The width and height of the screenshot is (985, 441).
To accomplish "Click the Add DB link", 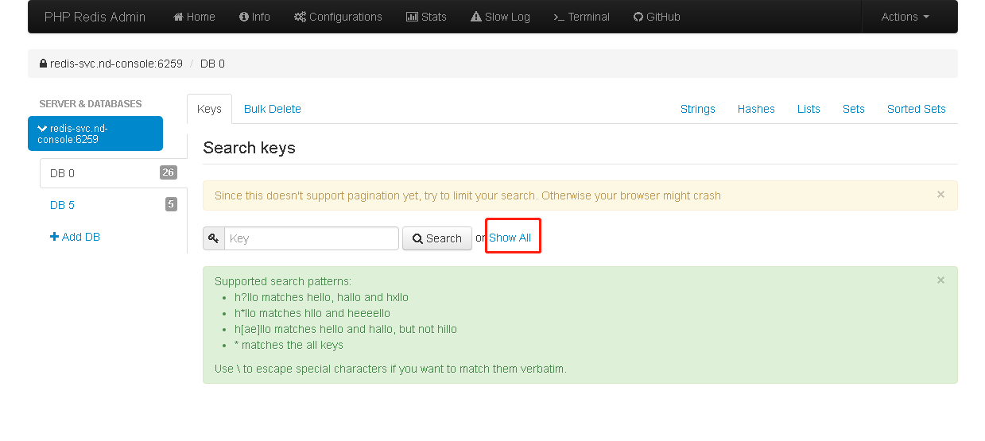I will pos(75,237).
